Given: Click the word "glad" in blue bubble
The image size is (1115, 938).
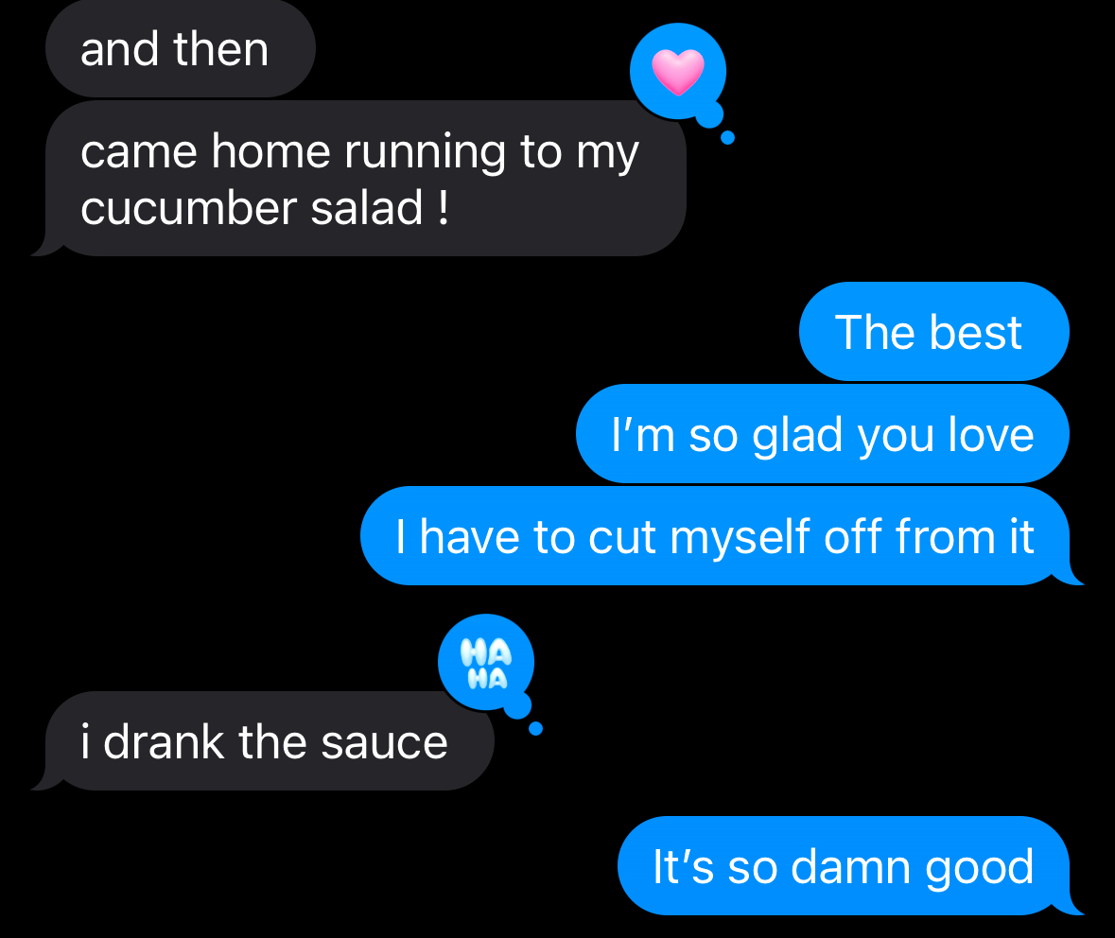Looking at the screenshot, I should [798, 435].
